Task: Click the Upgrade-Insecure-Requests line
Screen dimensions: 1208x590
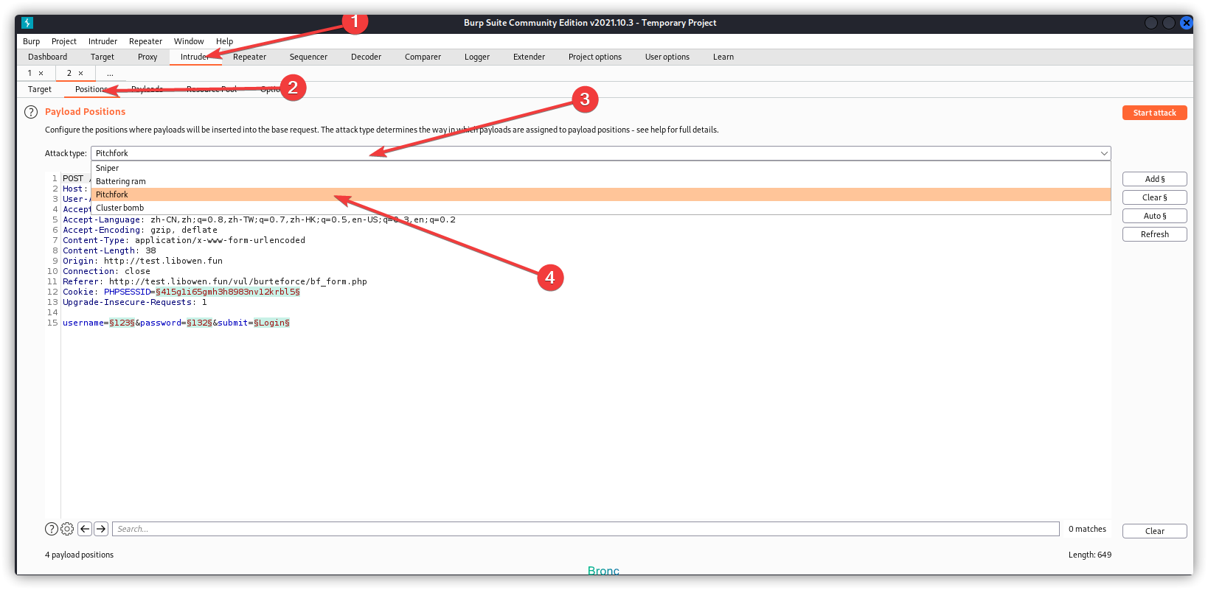Action: [x=135, y=302]
